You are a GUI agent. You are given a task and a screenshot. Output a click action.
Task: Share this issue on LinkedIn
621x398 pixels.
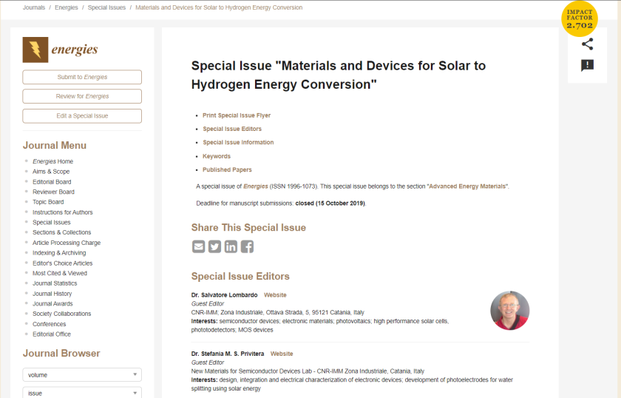(x=231, y=246)
